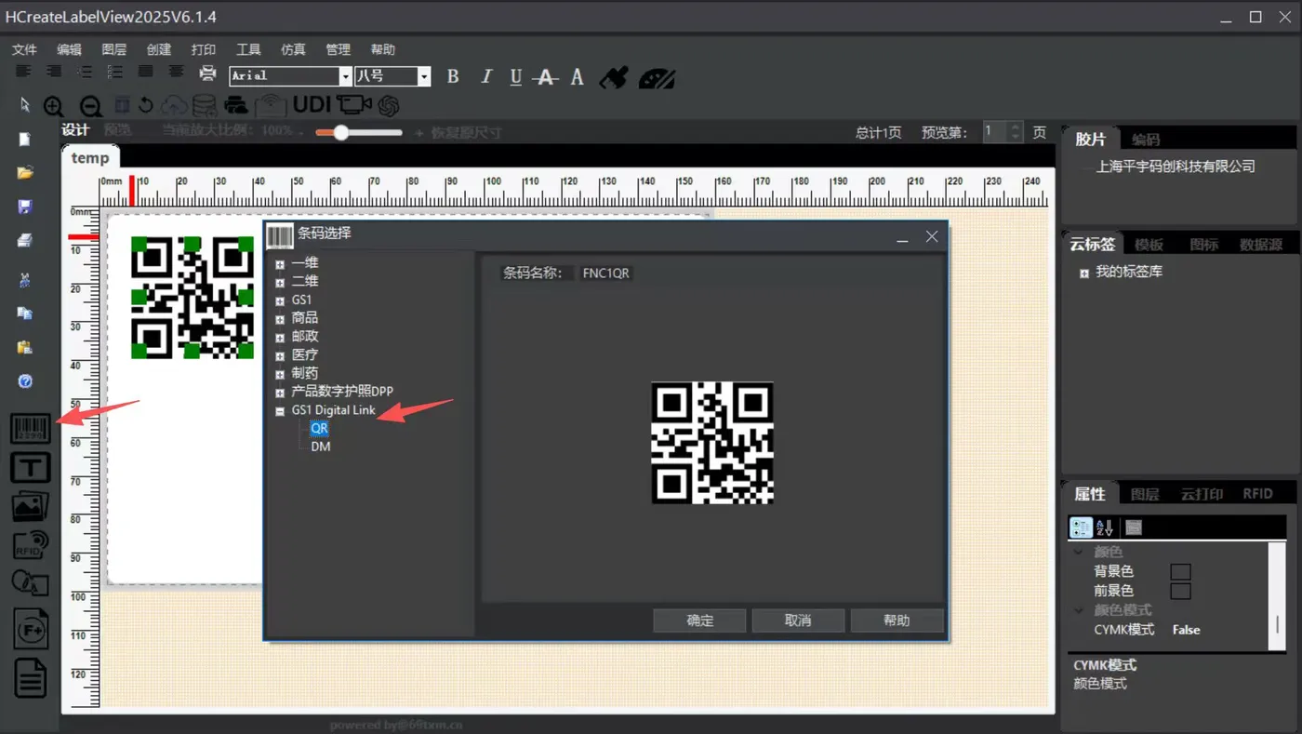This screenshot has height=734, width=1302.
Task: Save the label with floppy disk icon
Action: tap(25, 207)
